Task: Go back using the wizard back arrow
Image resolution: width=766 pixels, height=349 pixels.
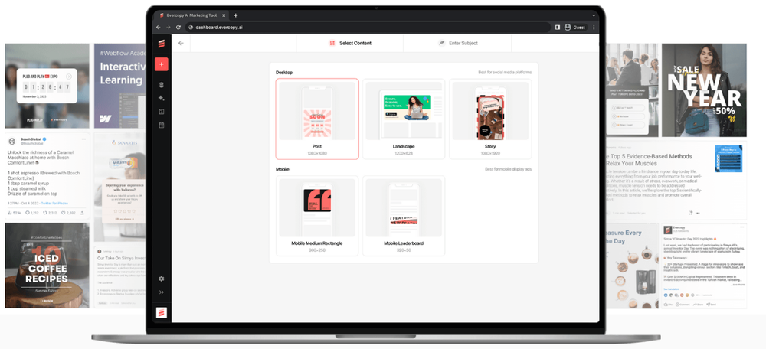Action: (x=182, y=43)
